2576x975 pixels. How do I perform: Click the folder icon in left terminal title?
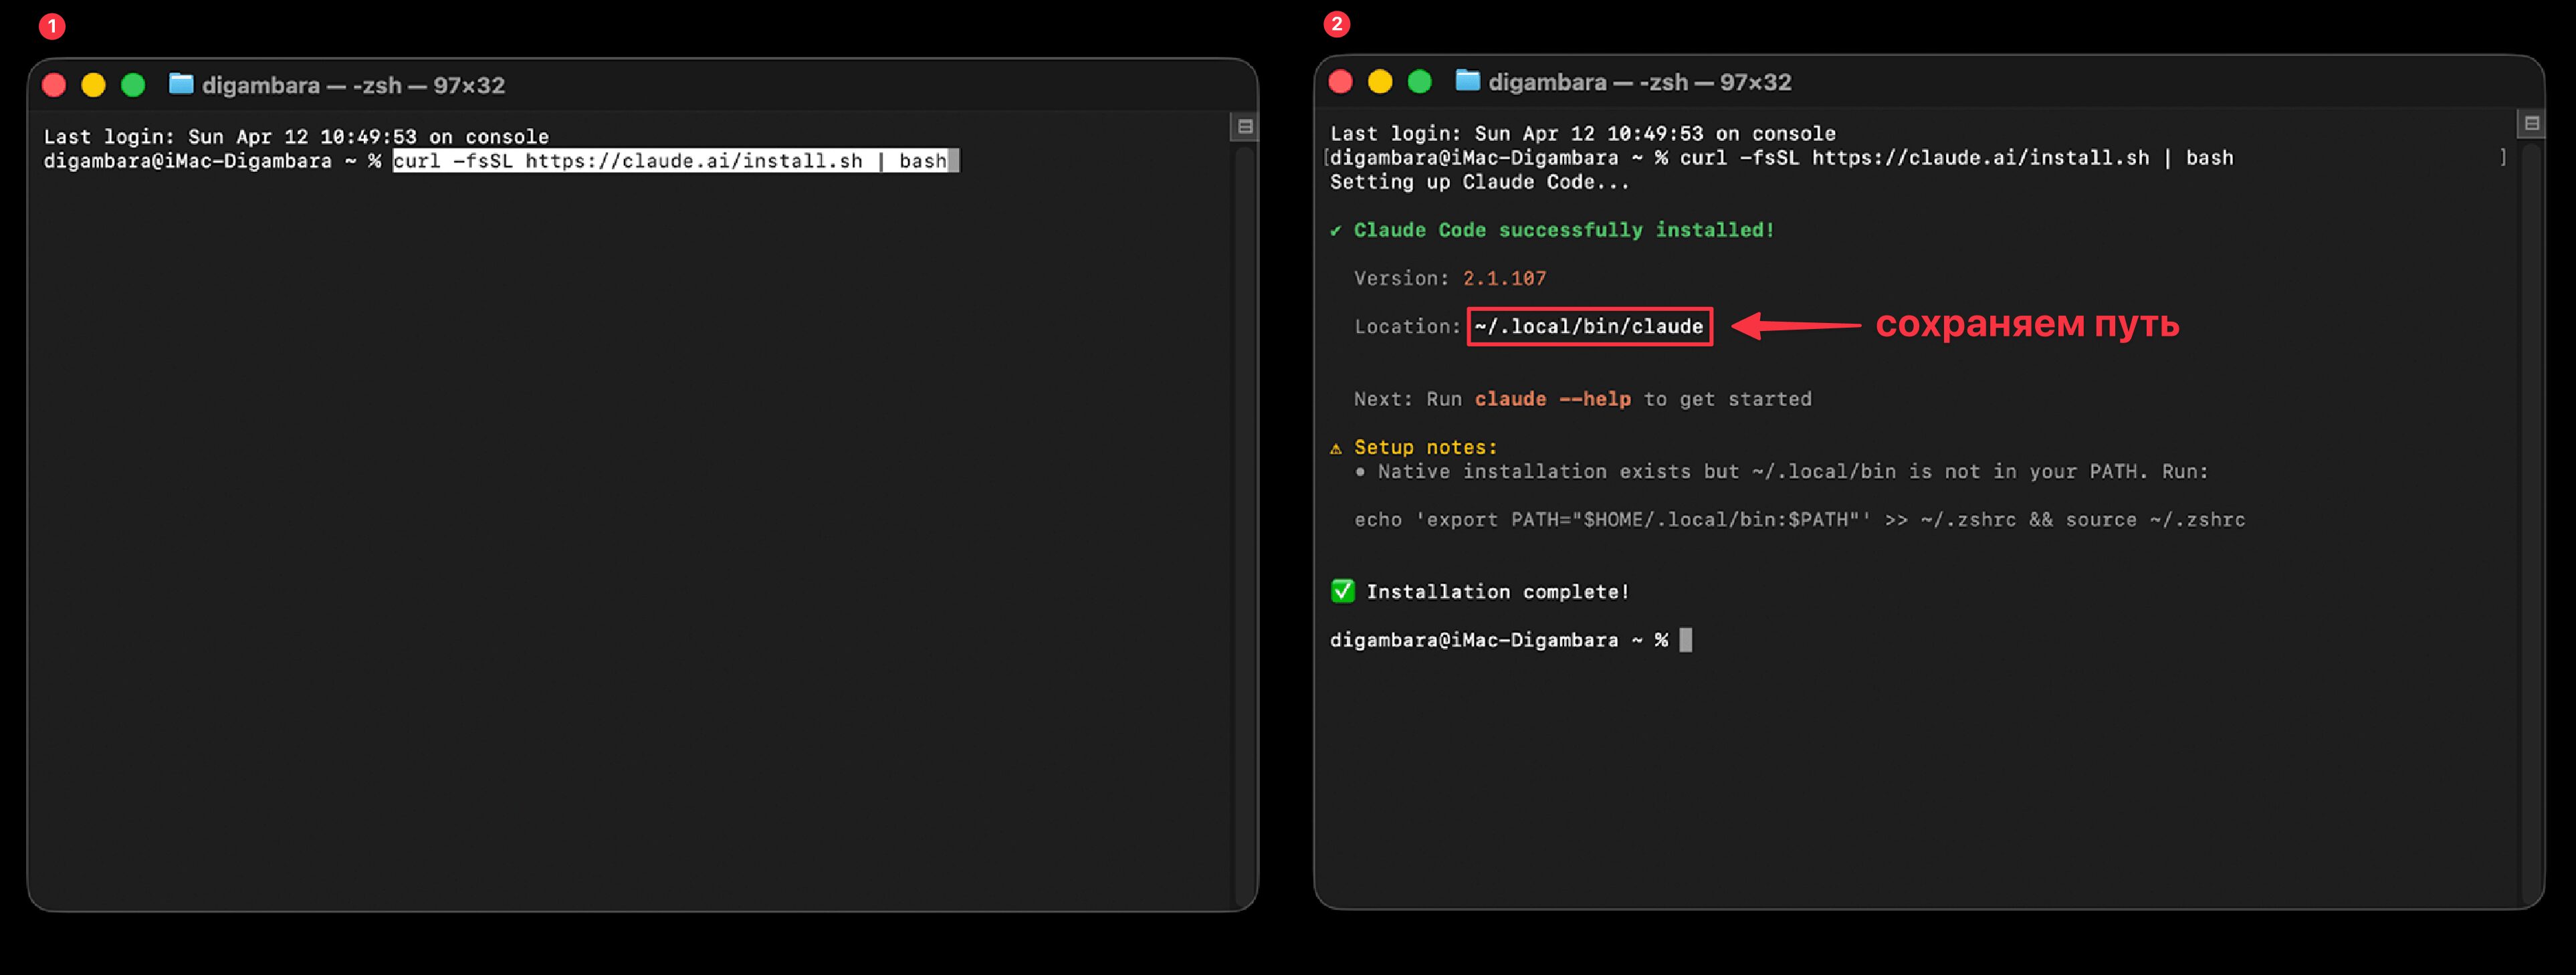coord(181,84)
